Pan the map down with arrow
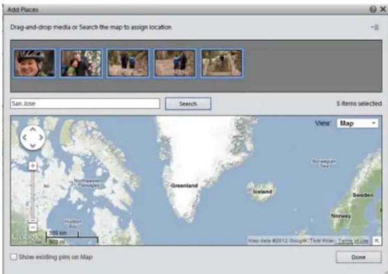Screen dimensions: 388x274 point(33,146)
